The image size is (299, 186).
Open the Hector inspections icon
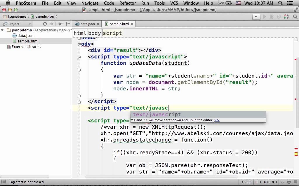pyautogui.click(x=289, y=182)
